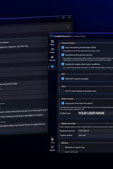Toggle Let ground crew name the airport
113x169 pixels.
click(63, 103)
